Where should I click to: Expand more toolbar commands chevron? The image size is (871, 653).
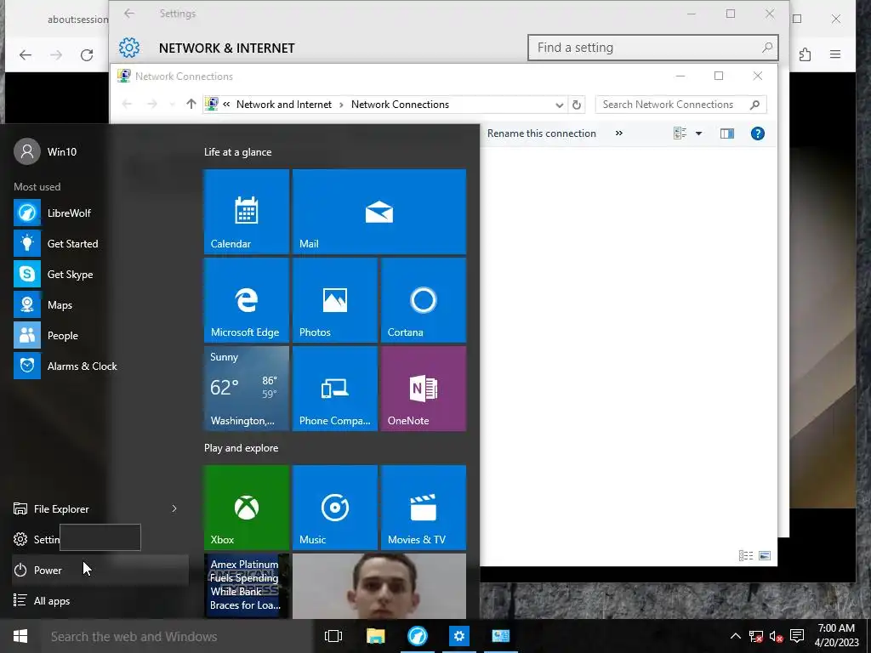coord(619,133)
